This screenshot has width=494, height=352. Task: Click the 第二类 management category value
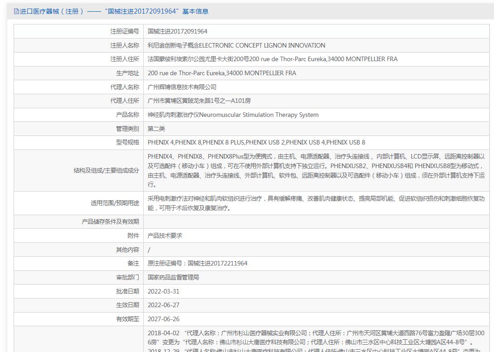[156, 129]
